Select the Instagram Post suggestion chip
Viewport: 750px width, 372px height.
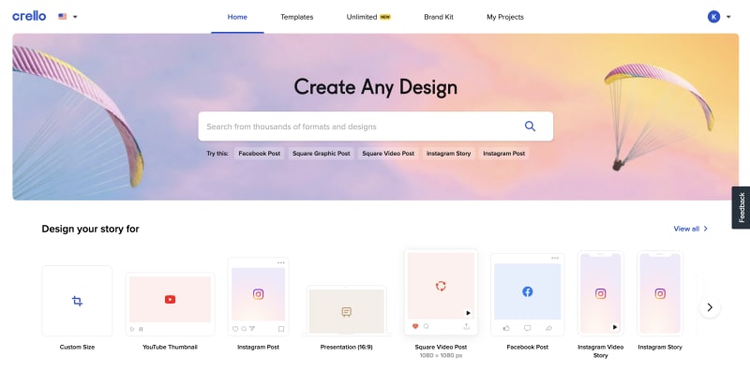(x=503, y=154)
